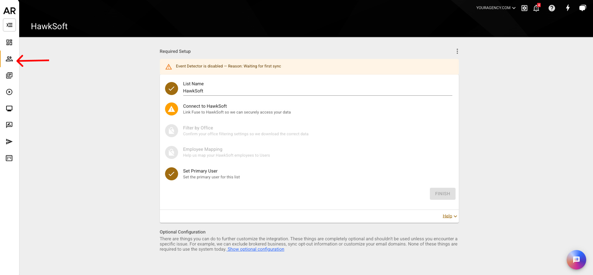This screenshot has width=593, height=275.
Task: Click the Filter by Office locked icon
Action: pos(172,131)
